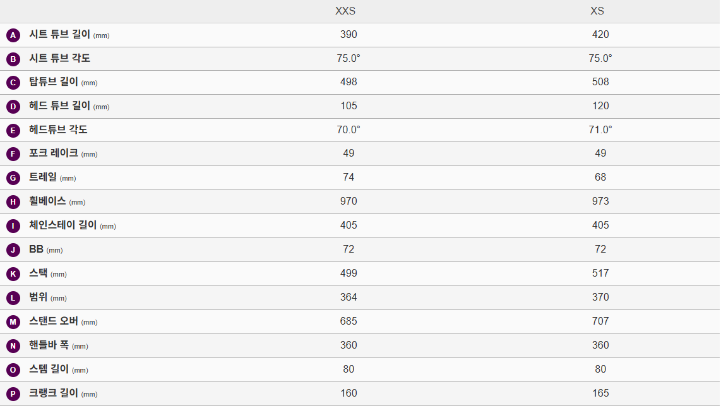Select the I chainstay length badge
This screenshot has height=408, width=721.
coord(13,226)
